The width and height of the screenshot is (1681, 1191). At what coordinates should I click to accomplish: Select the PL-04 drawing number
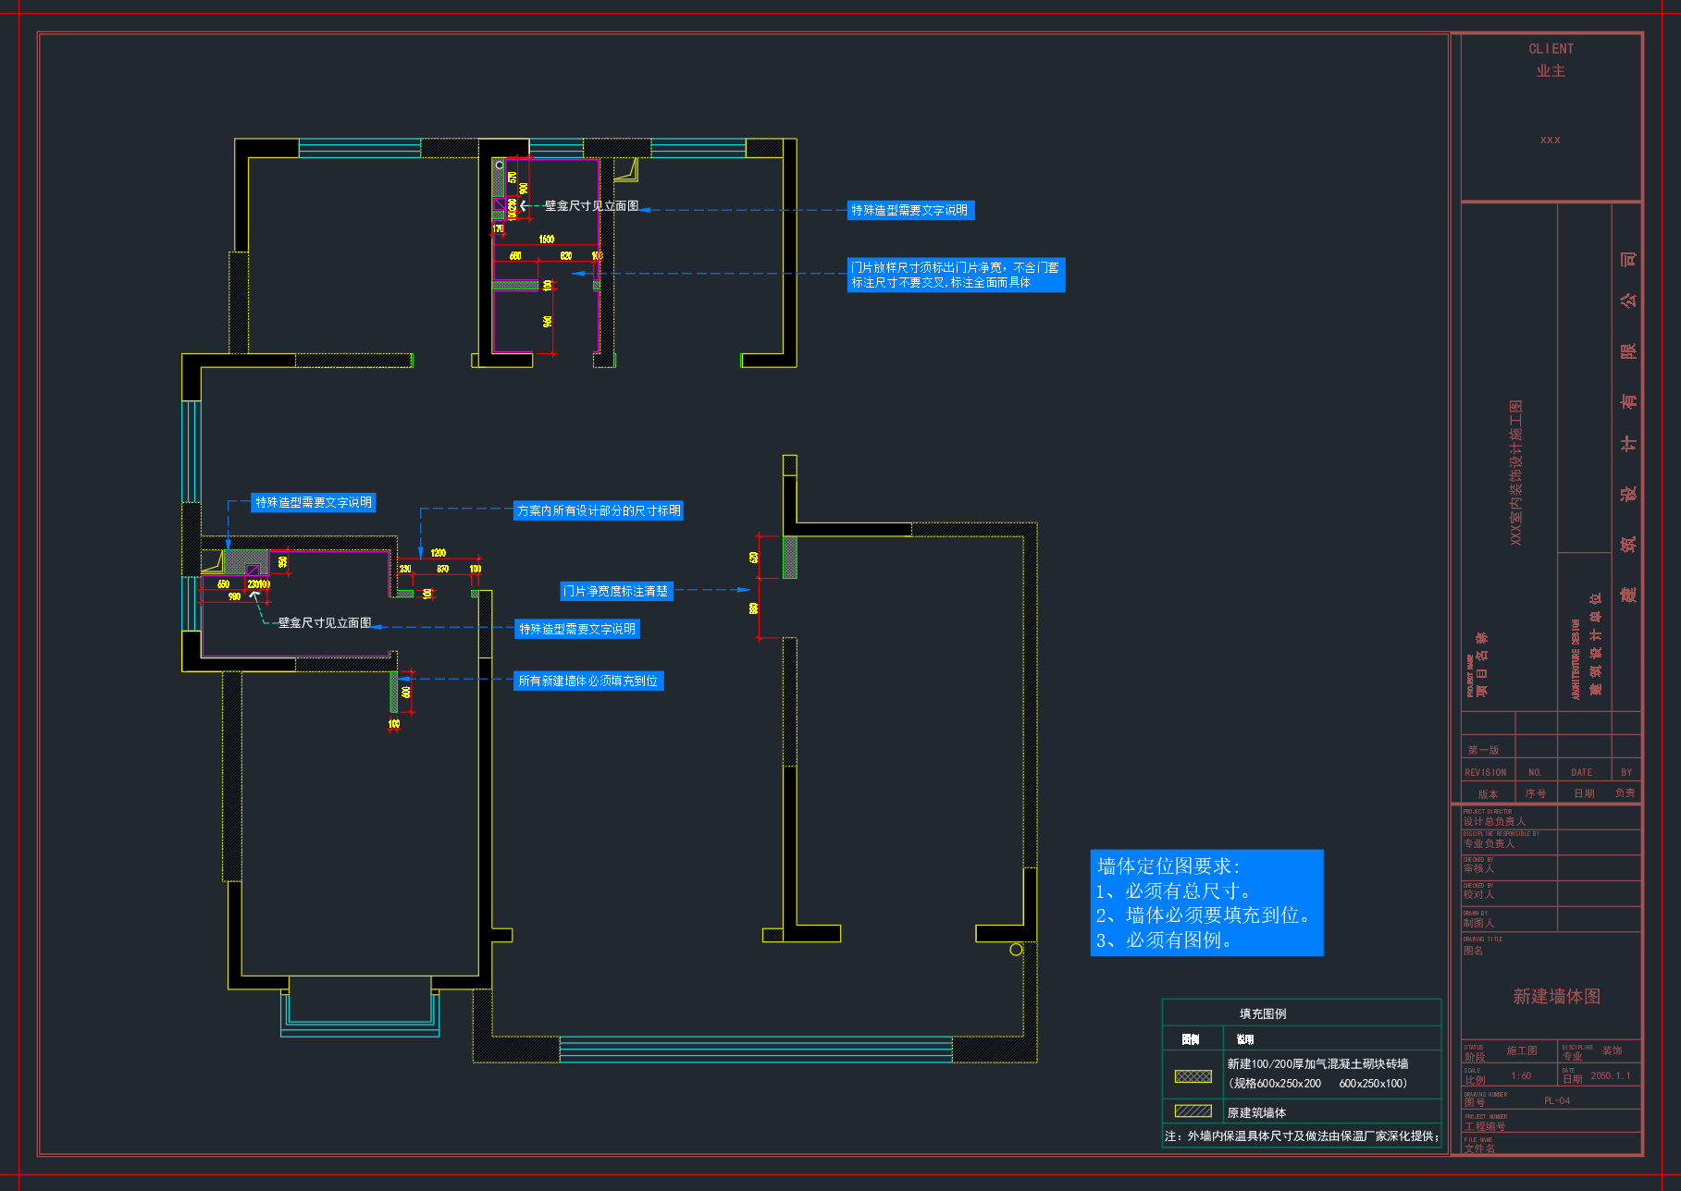(1557, 1100)
